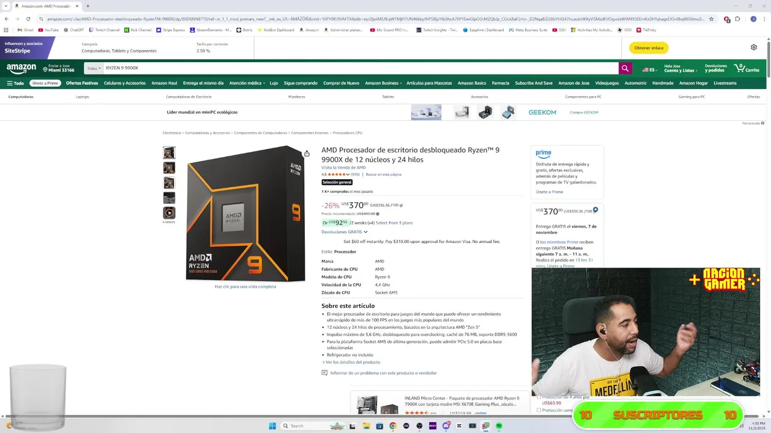Click inside the Amazon search field
The width and height of the screenshot is (771, 433).
pyautogui.click(x=360, y=69)
